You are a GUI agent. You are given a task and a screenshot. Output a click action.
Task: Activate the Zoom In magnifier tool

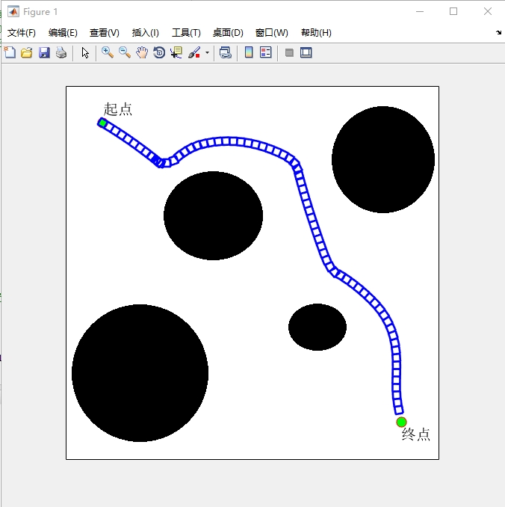point(108,52)
